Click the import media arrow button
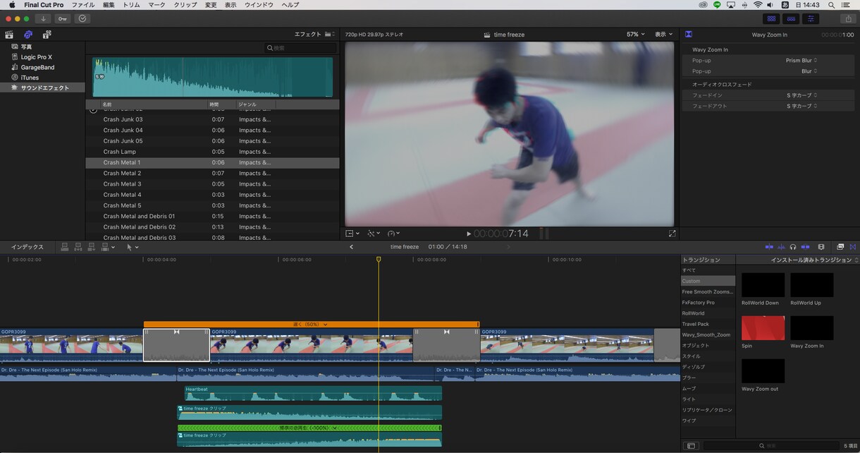860x453 pixels. [44, 18]
